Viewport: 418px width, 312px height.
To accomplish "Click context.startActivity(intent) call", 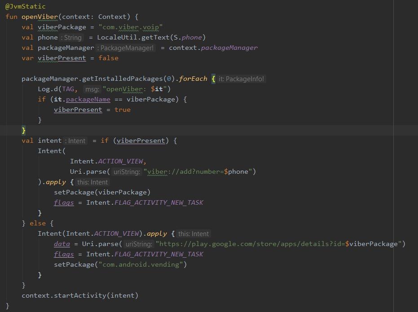I will coord(80,296).
